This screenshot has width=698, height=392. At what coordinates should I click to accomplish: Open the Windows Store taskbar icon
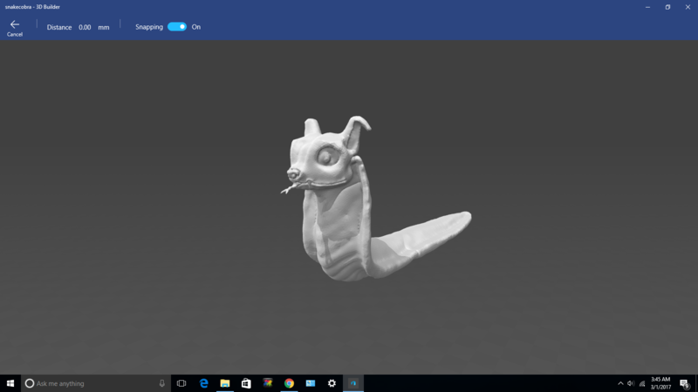tap(246, 383)
